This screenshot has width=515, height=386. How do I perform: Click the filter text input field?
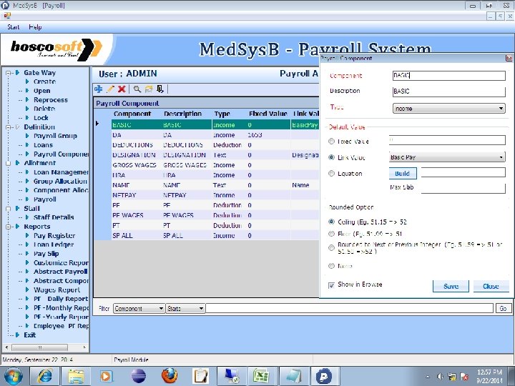click(350, 309)
